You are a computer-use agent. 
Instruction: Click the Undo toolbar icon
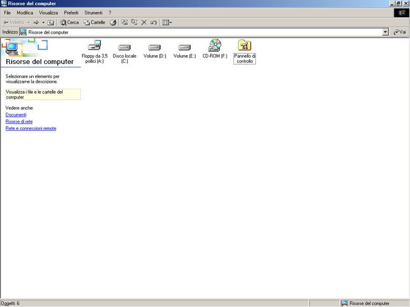[x=153, y=23]
